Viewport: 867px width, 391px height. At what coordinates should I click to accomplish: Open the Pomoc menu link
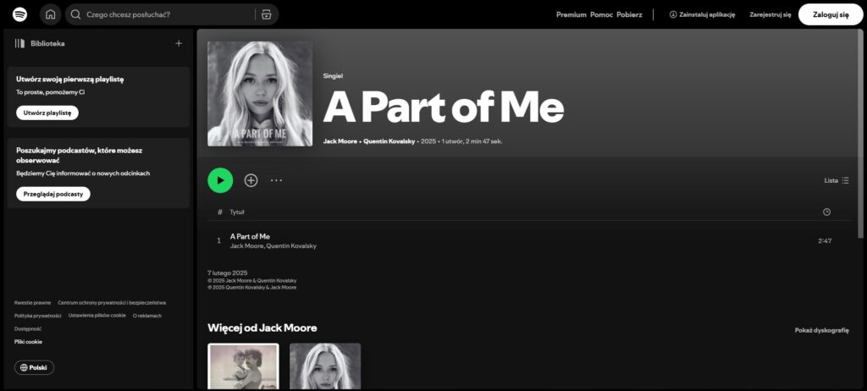click(600, 14)
